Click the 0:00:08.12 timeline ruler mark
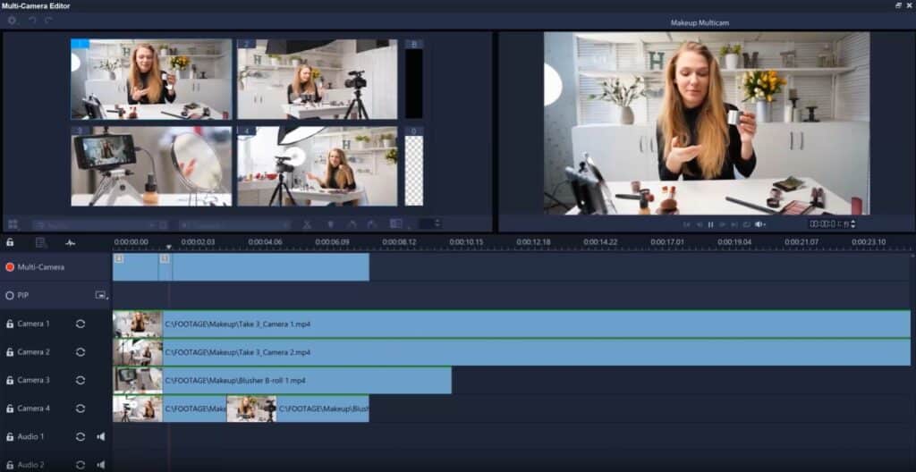Image resolution: width=916 pixels, height=472 pixels. pyautogui.click(x=400, y=241)
